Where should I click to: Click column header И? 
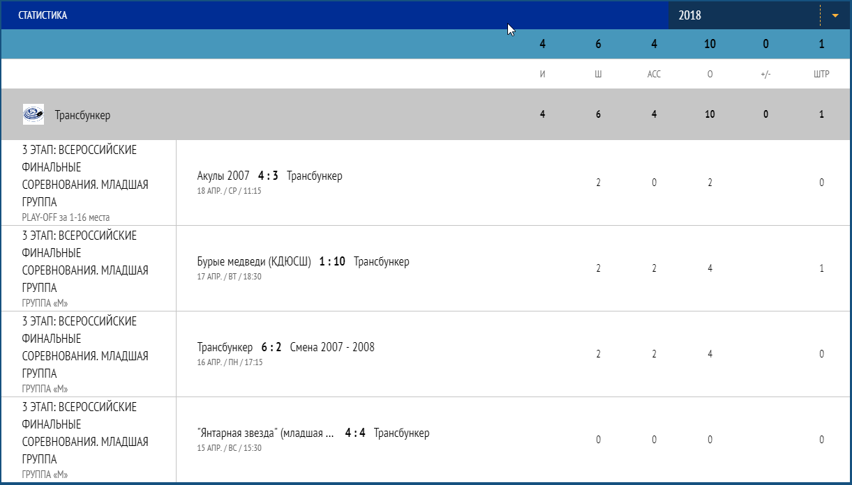542,74
